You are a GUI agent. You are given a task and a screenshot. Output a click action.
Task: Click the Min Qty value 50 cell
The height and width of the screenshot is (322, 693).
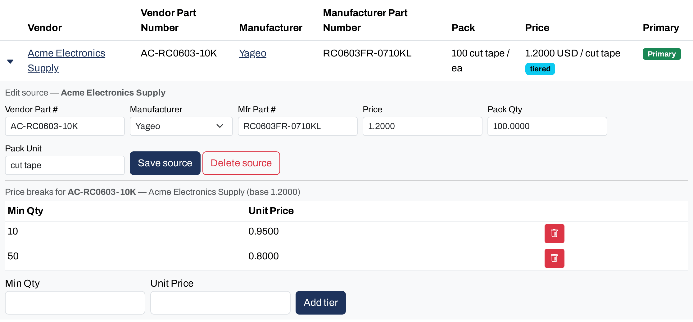coord(13,256)
